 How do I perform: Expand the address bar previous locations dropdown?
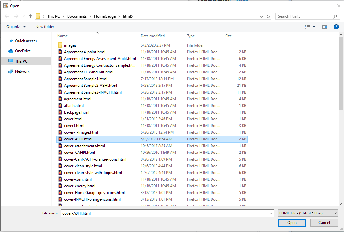tap(261, 16)
